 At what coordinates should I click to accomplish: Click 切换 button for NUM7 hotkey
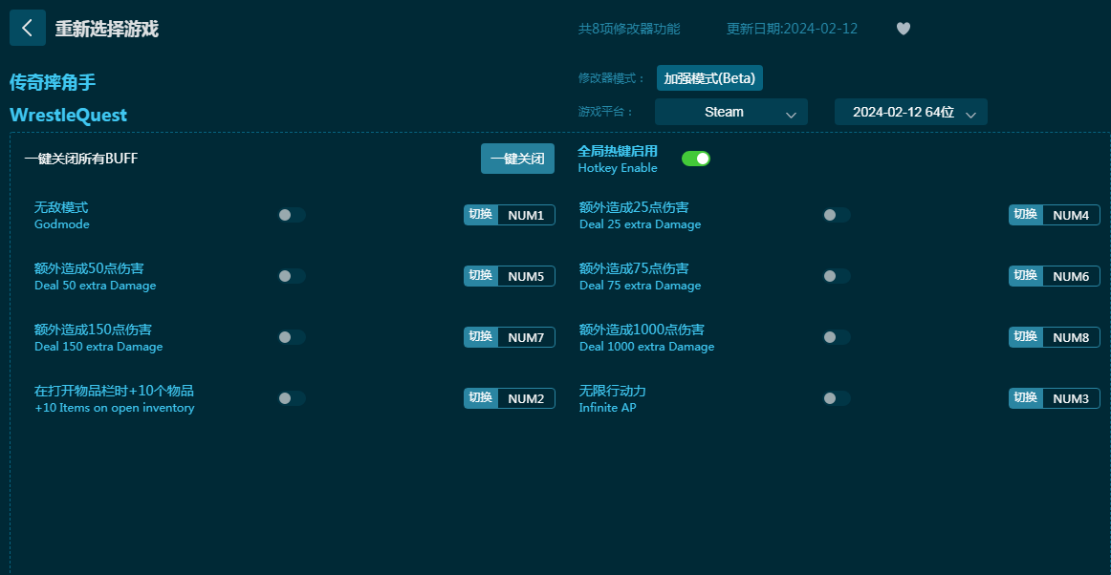pos(481,337)
